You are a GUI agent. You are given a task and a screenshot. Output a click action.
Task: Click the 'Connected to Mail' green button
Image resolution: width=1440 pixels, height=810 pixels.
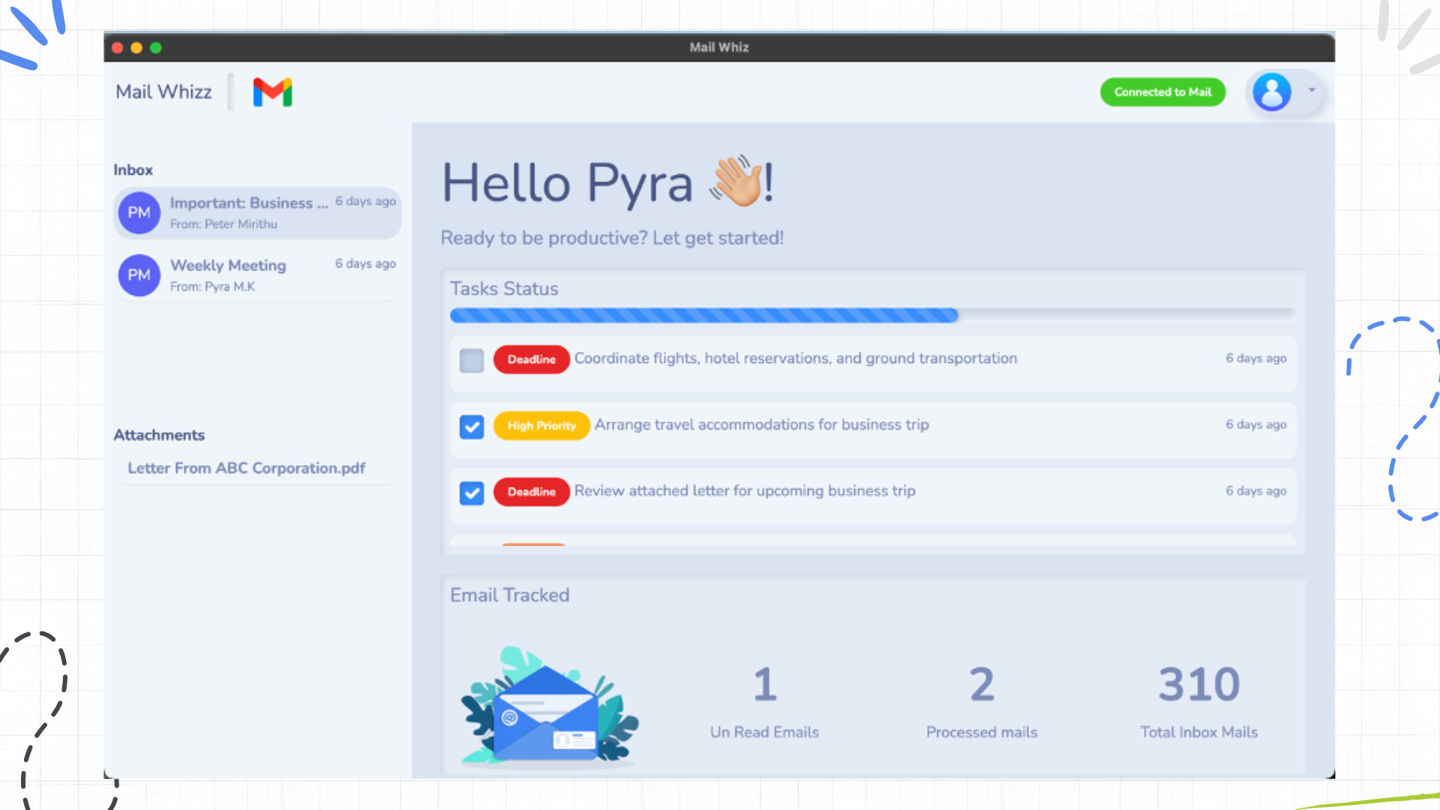point(1162,91)
